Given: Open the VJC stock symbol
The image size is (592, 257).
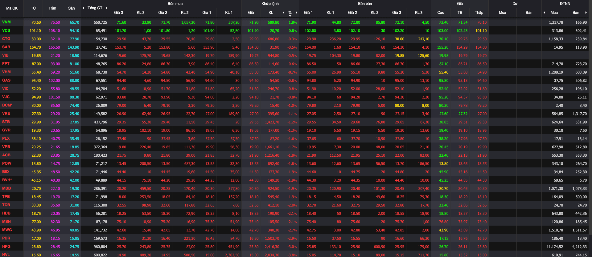Looking at the screenshot, I should pos(6,97).
